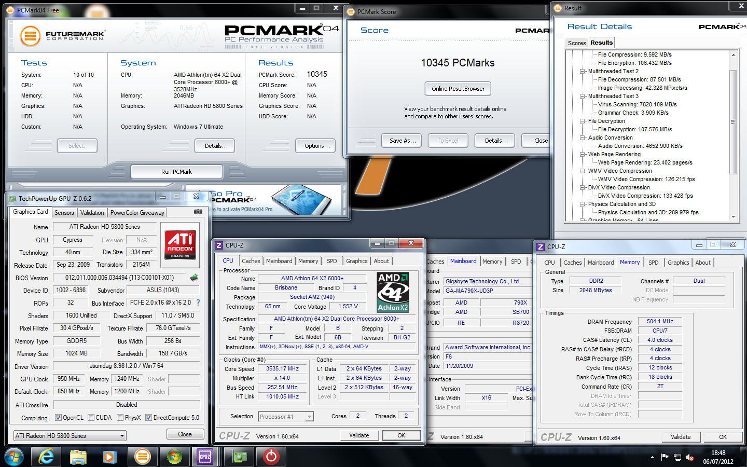
Task: Toggle the DirectCompute 5.0 checkbox
Action: pyautogui.click(x=148, y=417)
